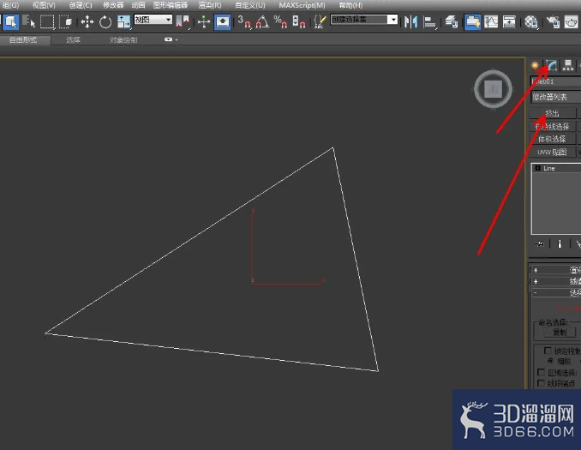
Task: Switch to the Modify panel tab
Action: [x=551, y=66]
